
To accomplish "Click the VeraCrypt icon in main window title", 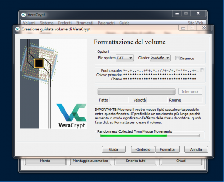I will tap(23, 15).
